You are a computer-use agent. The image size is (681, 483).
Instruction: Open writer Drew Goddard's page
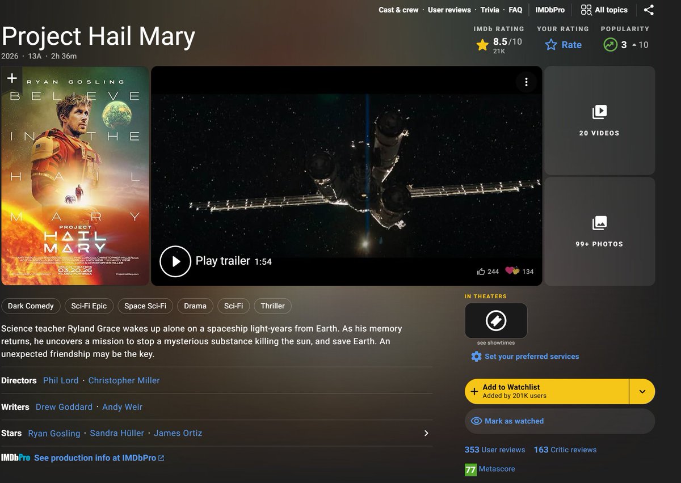pyautogui.click(x=64, y=407)
